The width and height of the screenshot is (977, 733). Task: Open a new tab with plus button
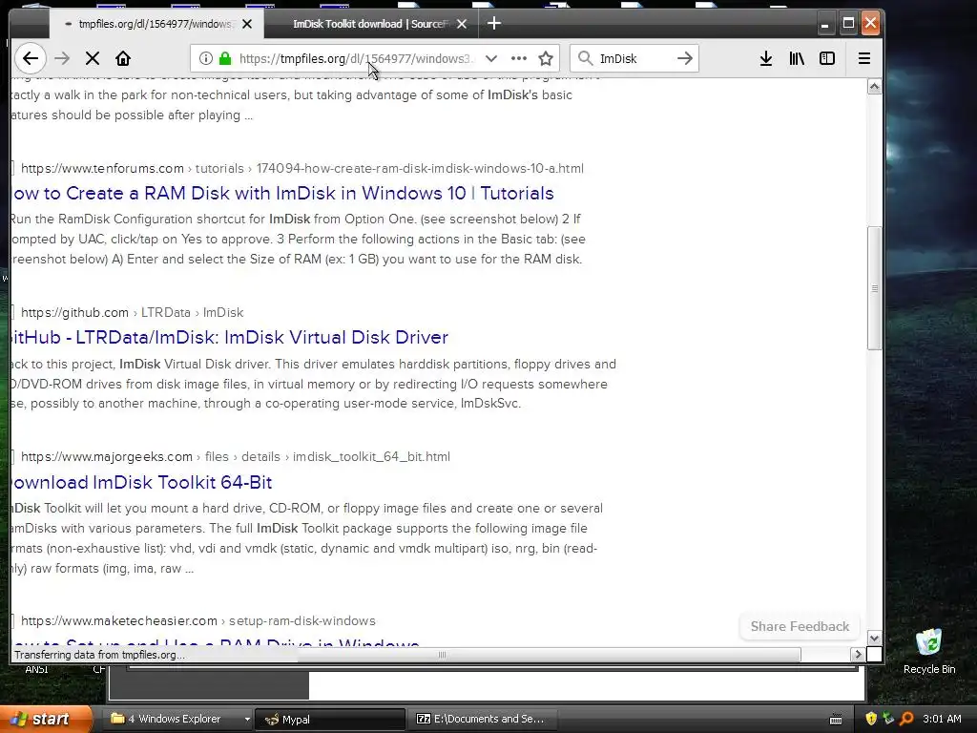(494, 24)
